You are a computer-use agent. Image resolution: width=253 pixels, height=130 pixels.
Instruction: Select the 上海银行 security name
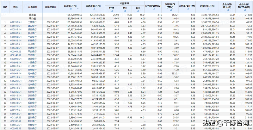[32, 81]
